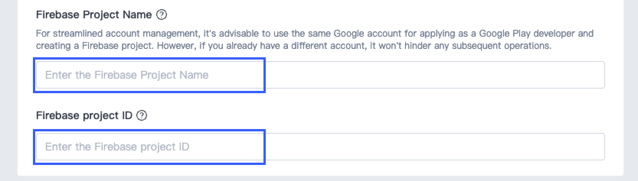Click the account management description paragraph
This screenshot has width=638, height=181.
point(314,40)
